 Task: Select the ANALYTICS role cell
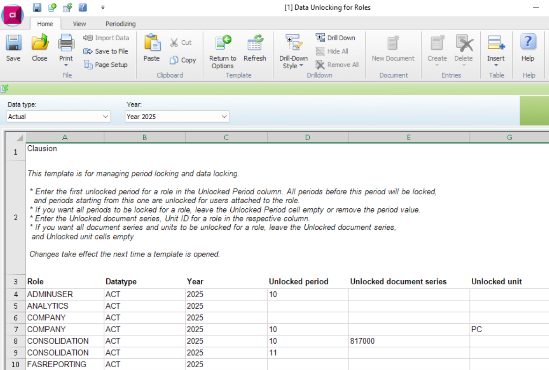[65, 306]
